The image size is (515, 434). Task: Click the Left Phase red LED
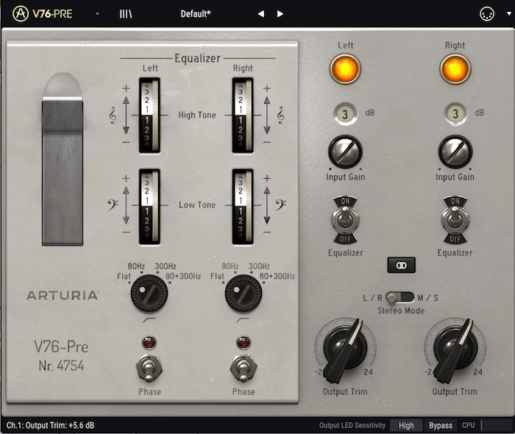(149, 343)
